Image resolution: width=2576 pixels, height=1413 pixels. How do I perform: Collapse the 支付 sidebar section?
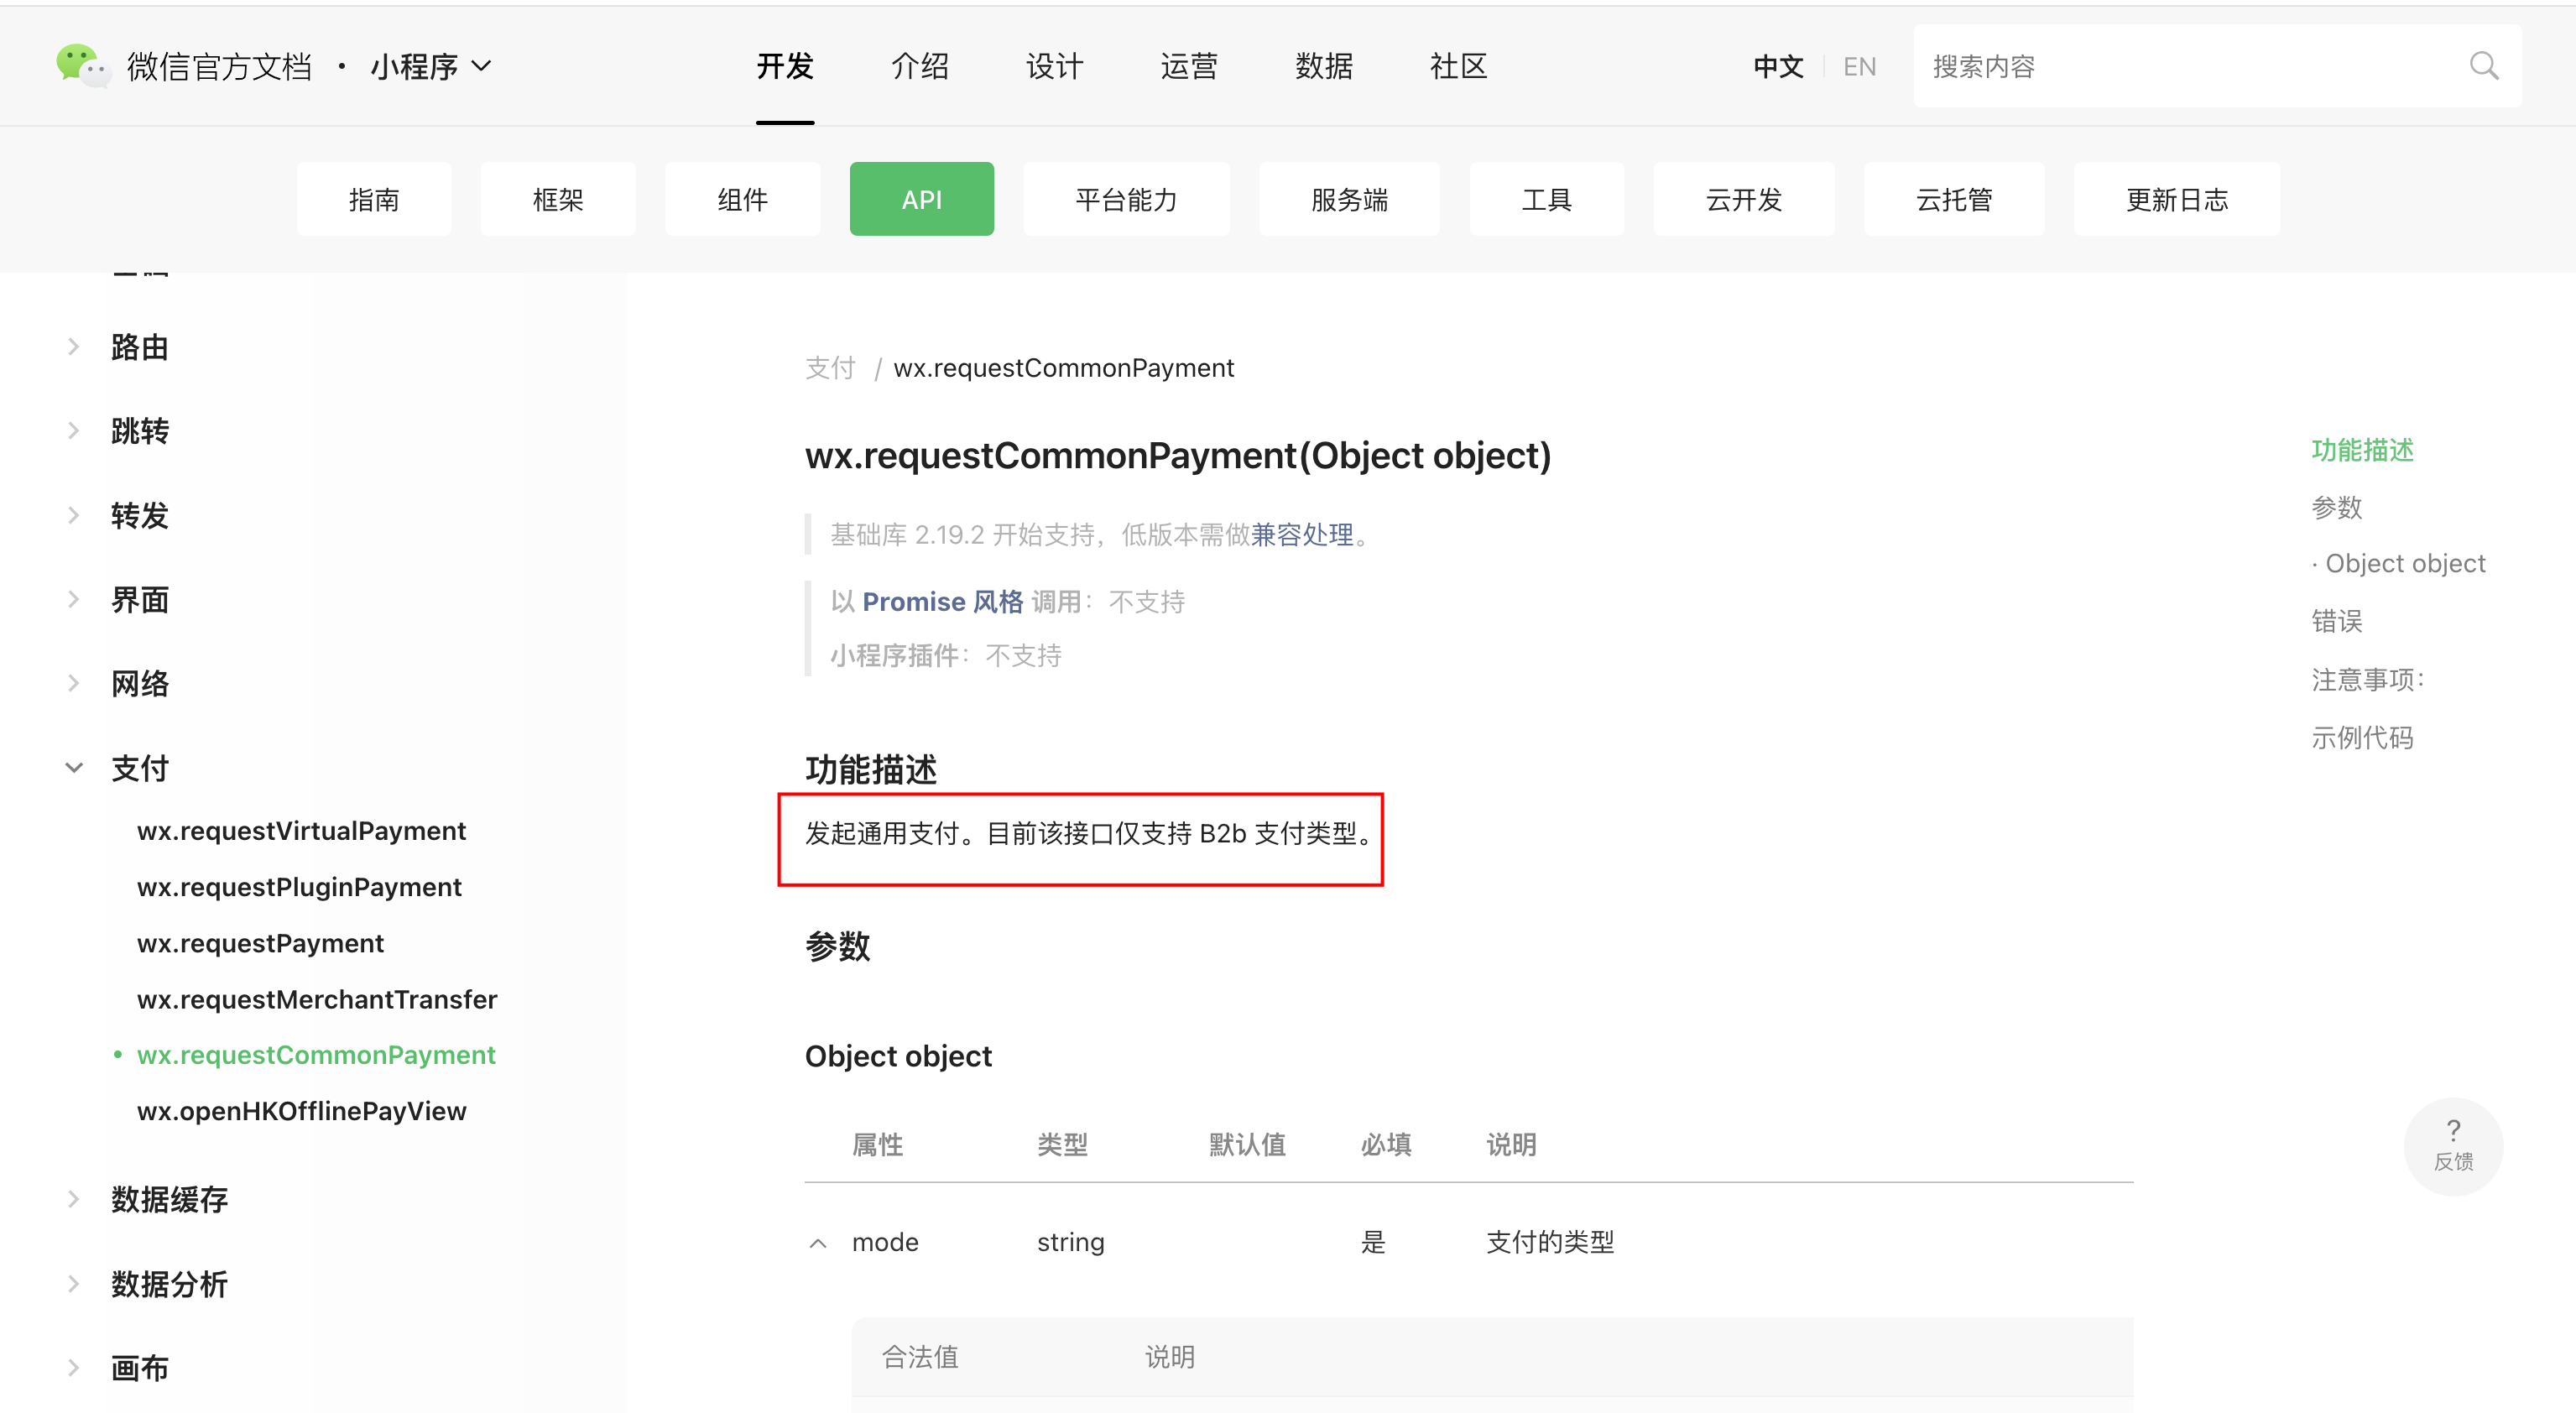point(74,768)
